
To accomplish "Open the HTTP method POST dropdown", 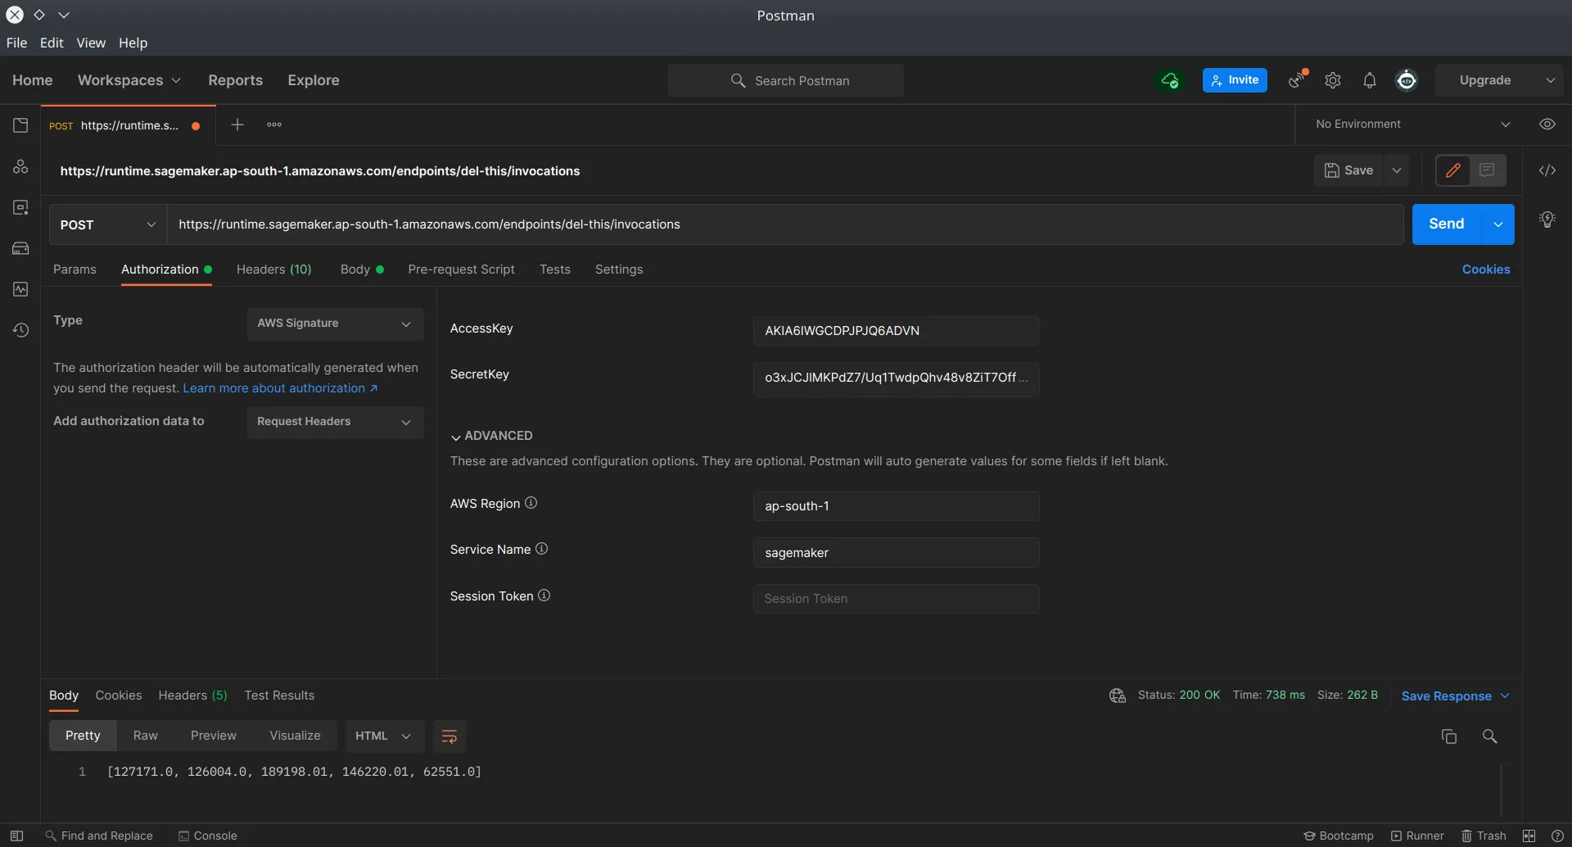I will [108, 224].
